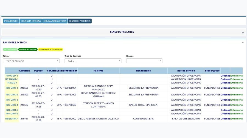The height and width of the screenshot is (138, 247).
Task: Open Enfermeria for ING-URG-2 row
Action: coord(237,95)
